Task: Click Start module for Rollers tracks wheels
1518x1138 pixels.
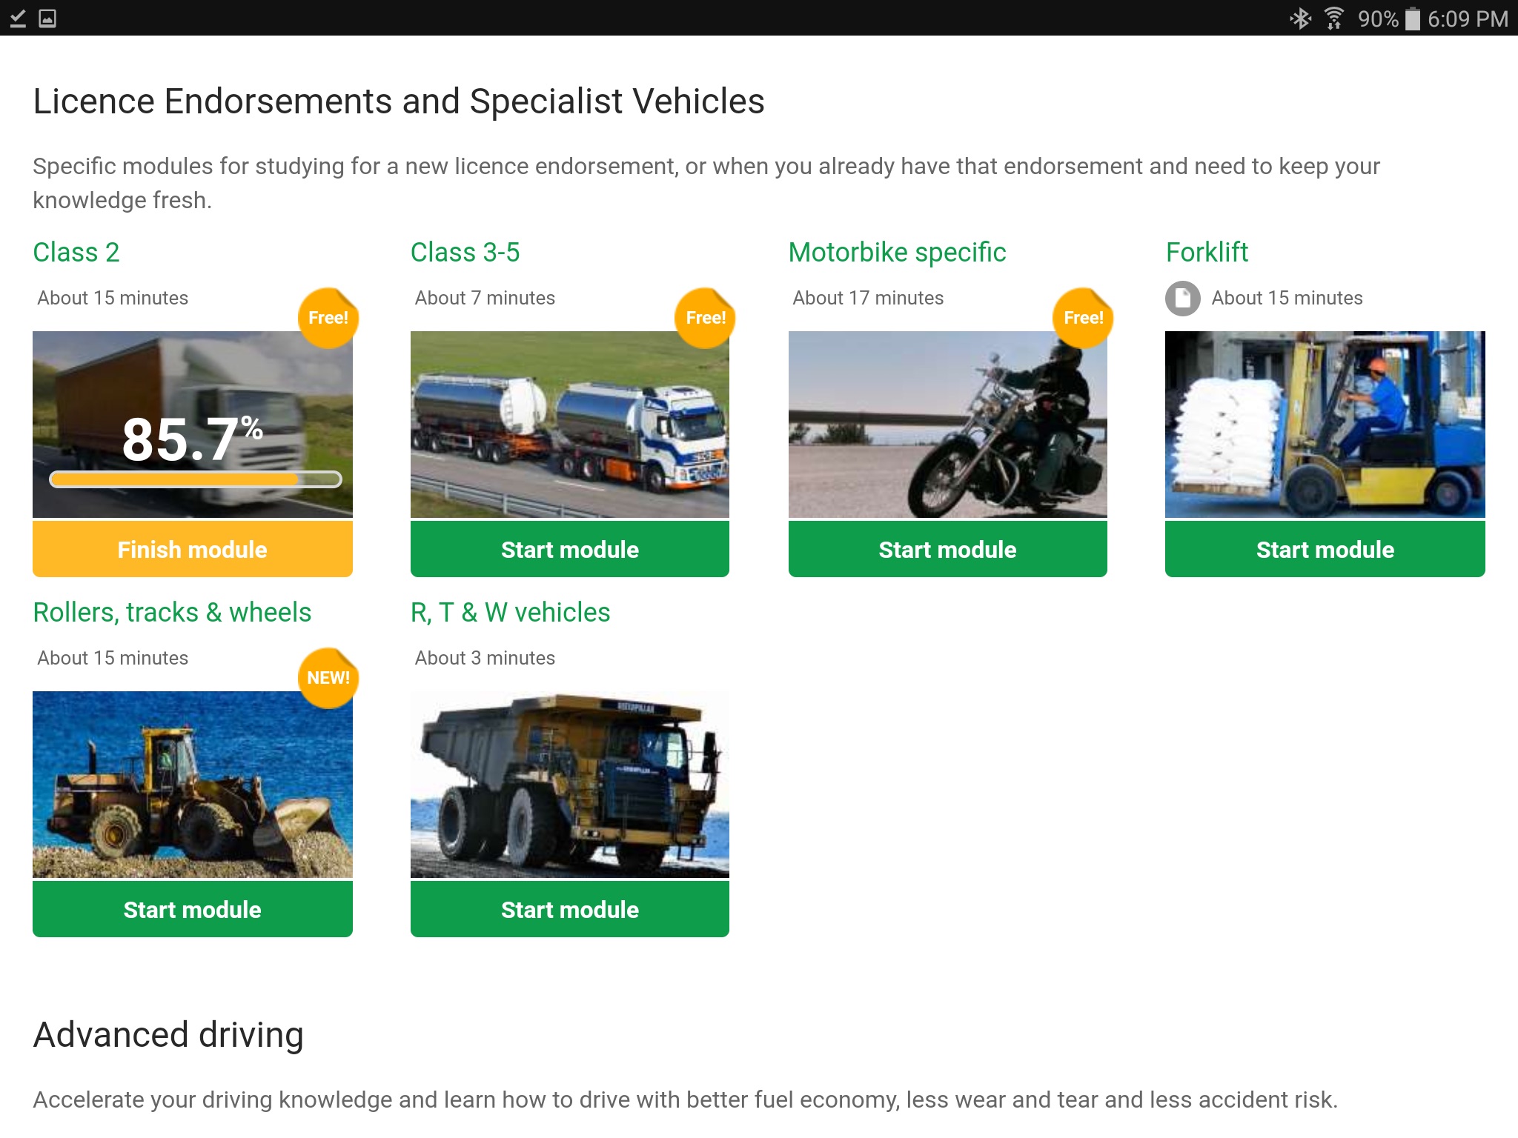Action: point(193,908)
